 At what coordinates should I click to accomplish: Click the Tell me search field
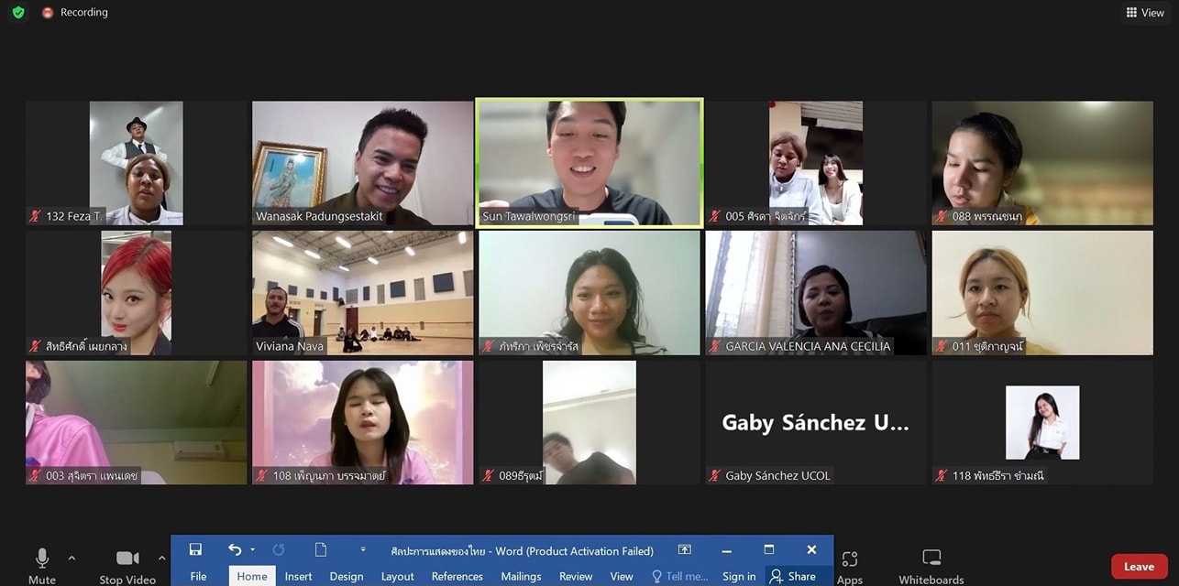(x=679, y=576)
